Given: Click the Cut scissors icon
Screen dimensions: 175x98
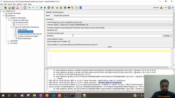Looking at the screenshot, I should (x=17, y=8).
